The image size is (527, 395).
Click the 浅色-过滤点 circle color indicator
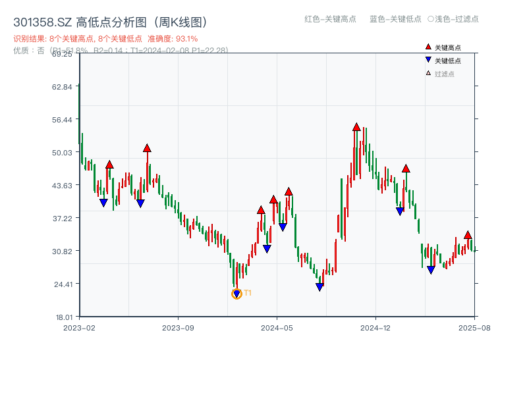click(431, 20)
